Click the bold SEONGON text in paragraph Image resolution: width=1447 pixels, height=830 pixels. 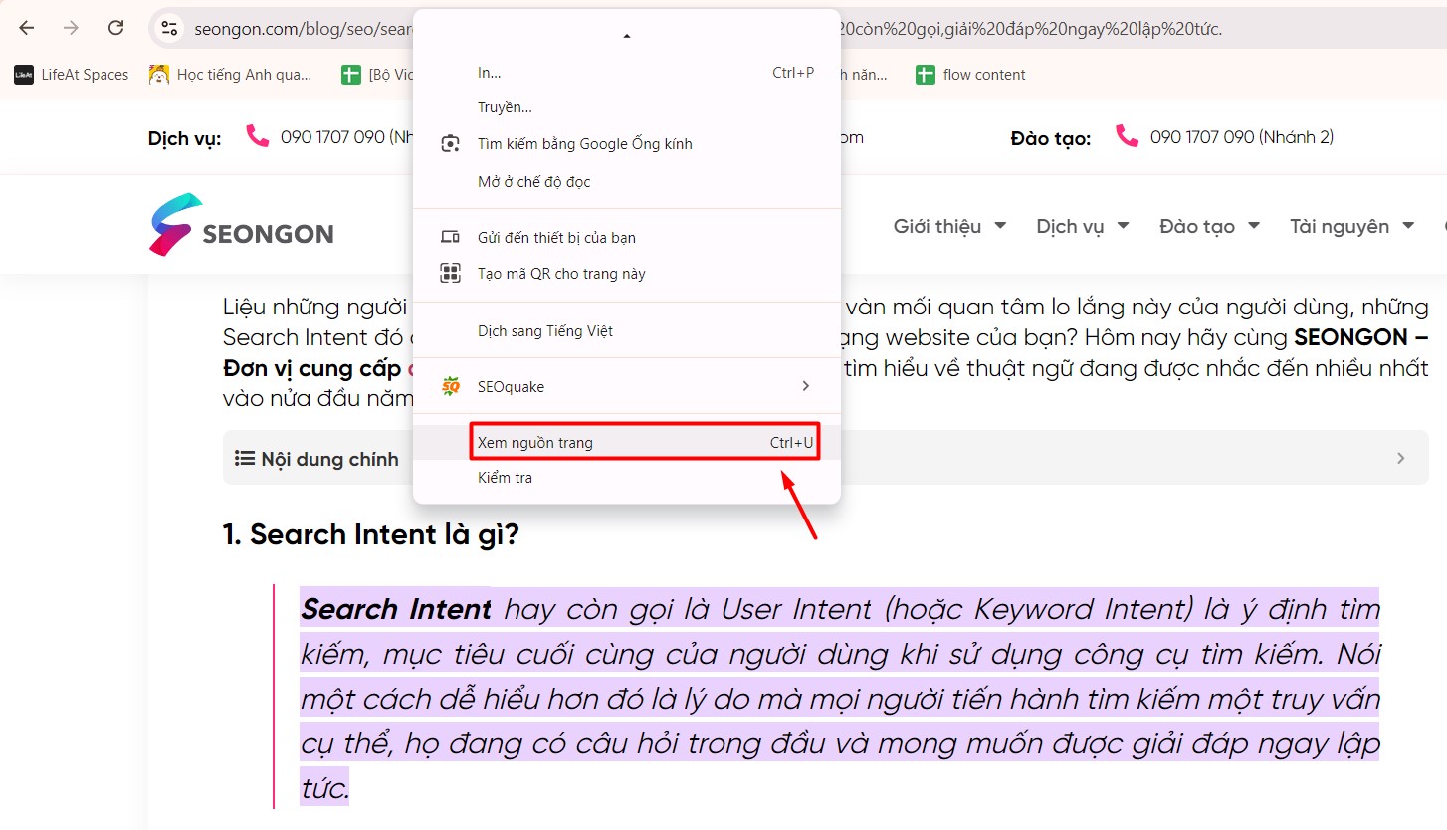(1352, 337)
